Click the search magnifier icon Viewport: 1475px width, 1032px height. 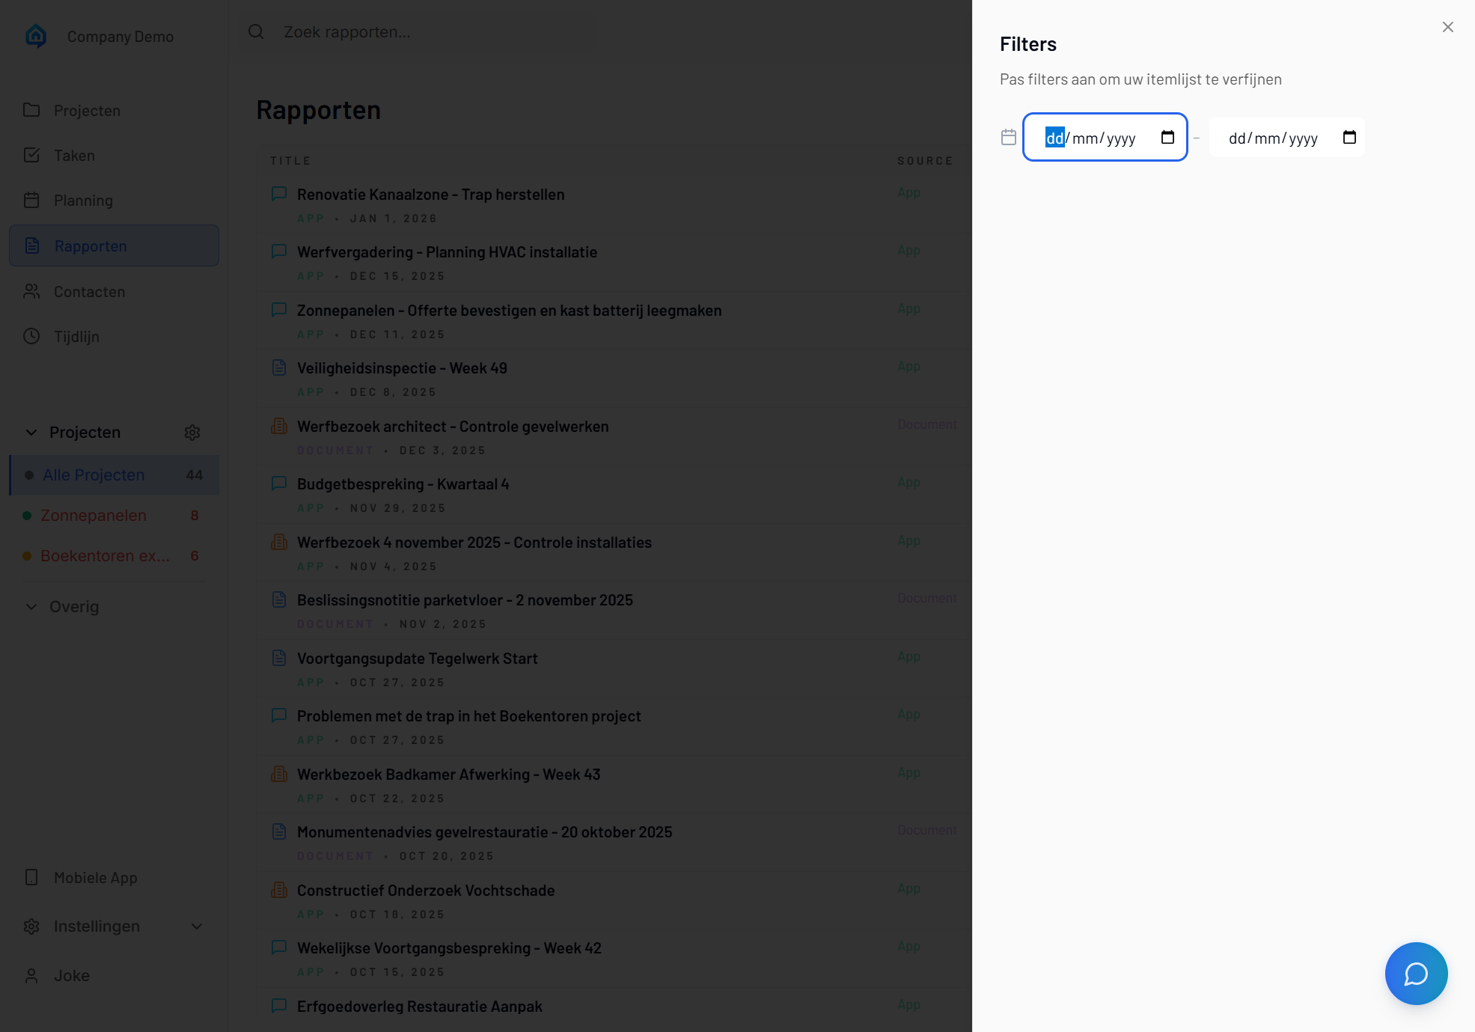click(x=256, y=31)
